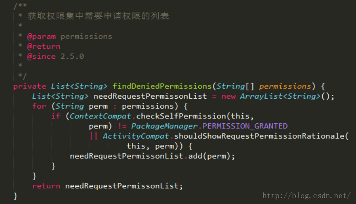The height and width of the screenshot is (204, 356).
Task: Click the @param tag in the comment
Action: [41, 37]
